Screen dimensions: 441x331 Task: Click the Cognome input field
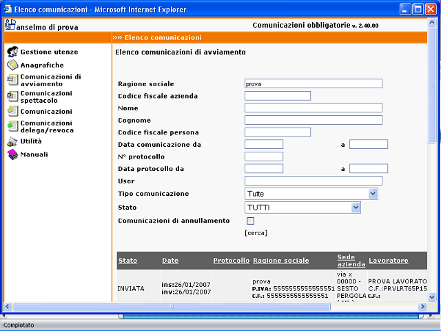coord(314,120)
